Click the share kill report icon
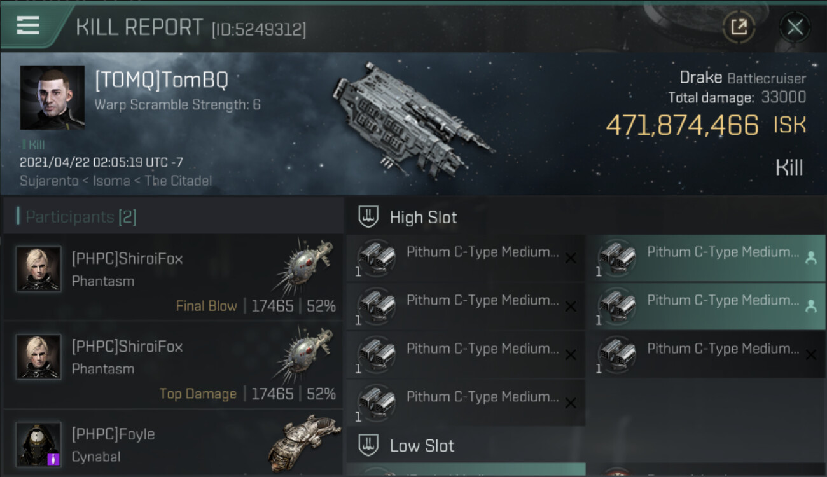The width and height of the screenshot is (827, 477). point(739,27)
